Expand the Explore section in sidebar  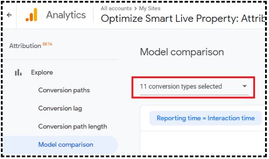pyautogui.click(x=42, y=73)
